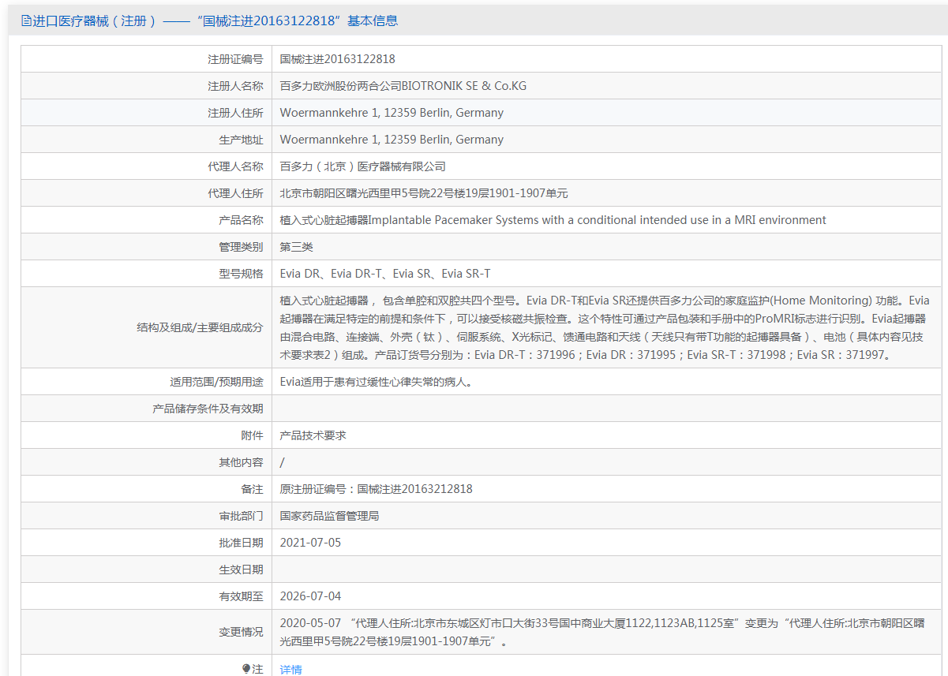Click the 注册人住所 label
The width and height of the screenshot is (948, 676).
[235, 113]
